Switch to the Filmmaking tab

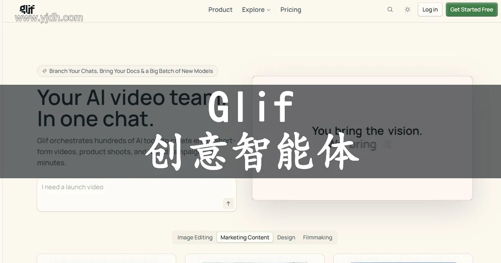click(318, 238)
